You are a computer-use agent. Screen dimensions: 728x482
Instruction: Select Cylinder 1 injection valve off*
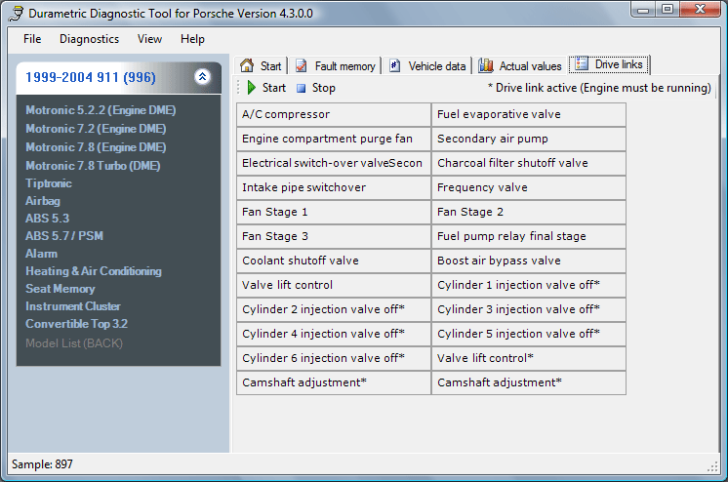tap(528, 285)
